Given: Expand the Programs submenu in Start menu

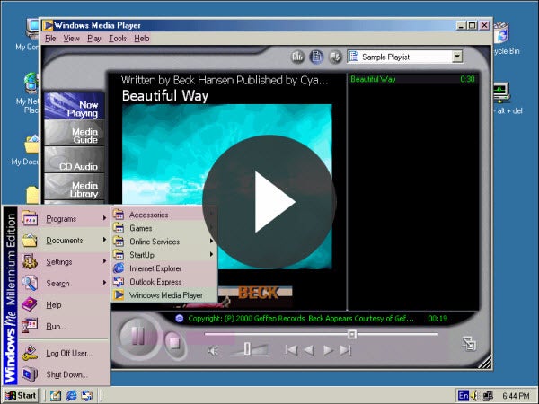Looking at the screenshot, I should coord(61,218).
